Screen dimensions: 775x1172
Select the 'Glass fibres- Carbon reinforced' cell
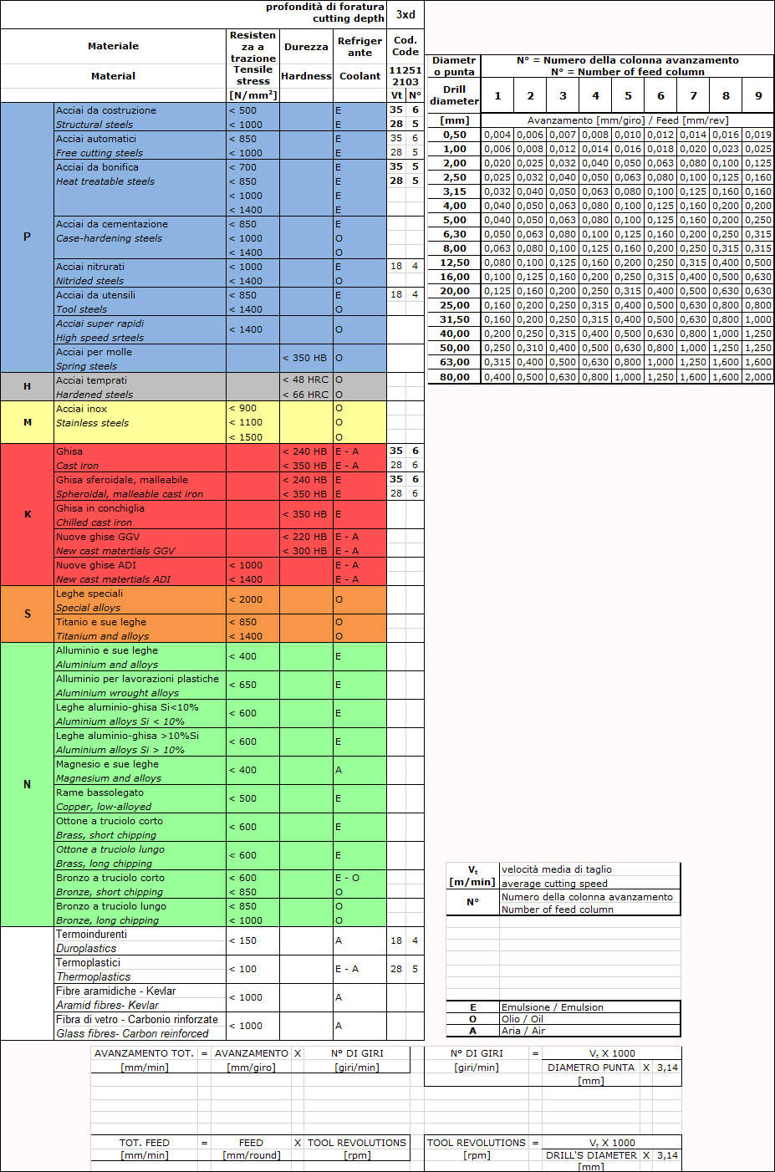click(x=140, y=1033)
